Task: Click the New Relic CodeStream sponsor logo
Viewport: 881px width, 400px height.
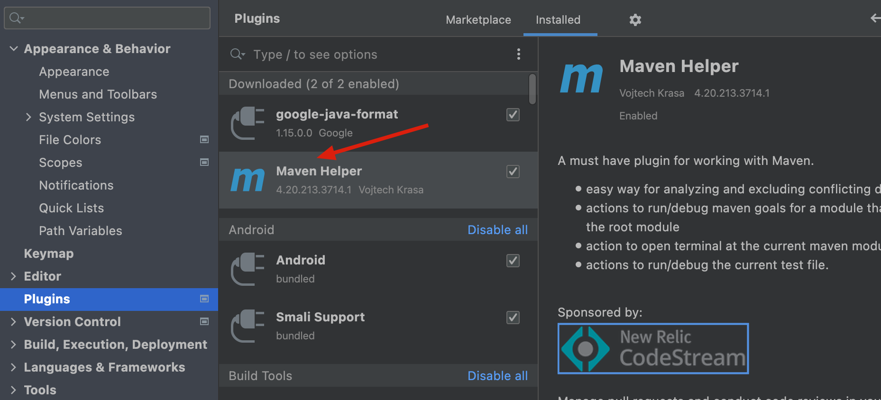Action: click(x=653, y=348)
